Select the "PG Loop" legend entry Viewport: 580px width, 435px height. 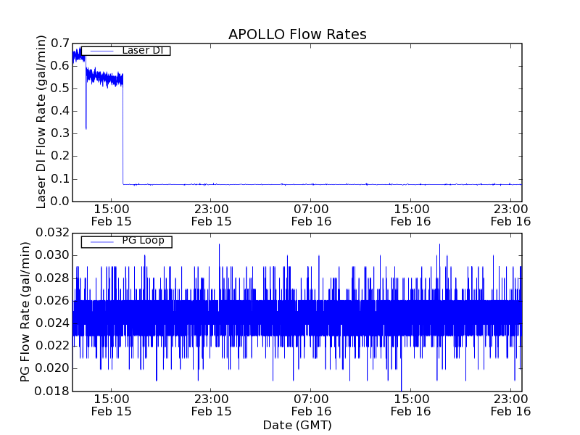coord(126,241)
